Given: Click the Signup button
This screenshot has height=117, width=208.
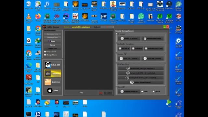Looking at the screenshot, I should [x=53, y=45].
